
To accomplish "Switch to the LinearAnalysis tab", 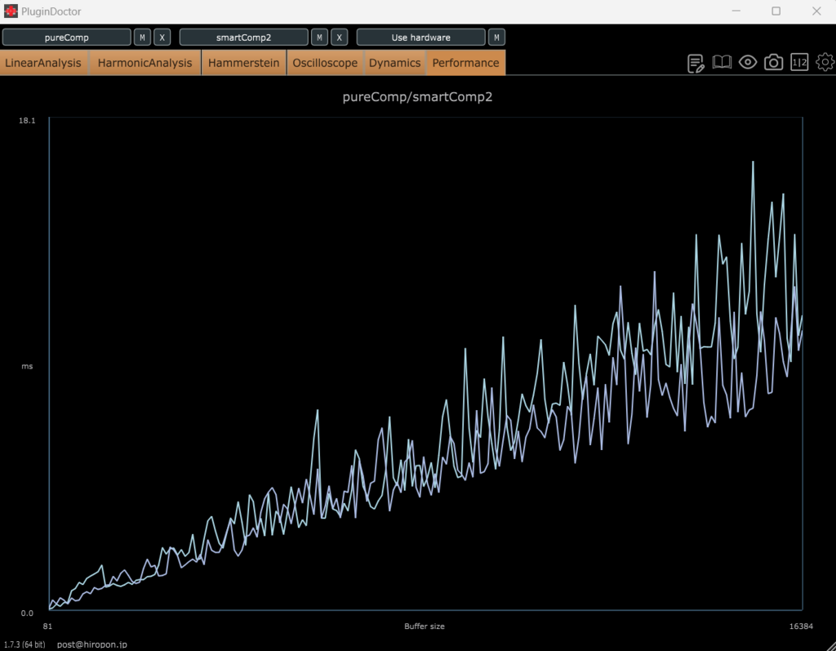I will [44, 63].
